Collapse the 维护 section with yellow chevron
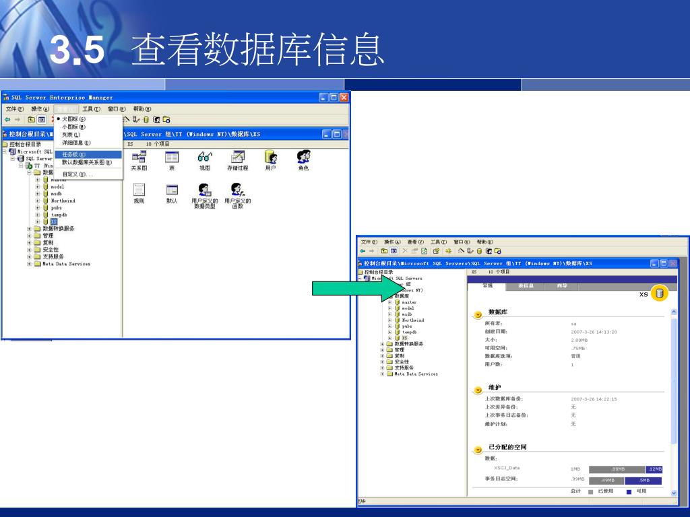The width and height of the screenshot is (690, 517). coord(478,390)
